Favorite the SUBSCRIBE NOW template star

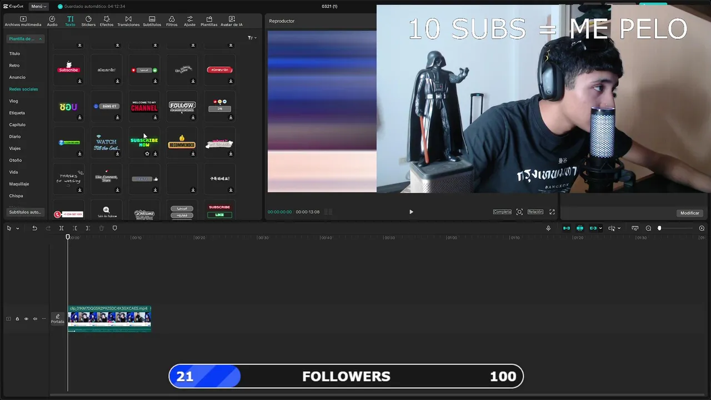[147, 153]
